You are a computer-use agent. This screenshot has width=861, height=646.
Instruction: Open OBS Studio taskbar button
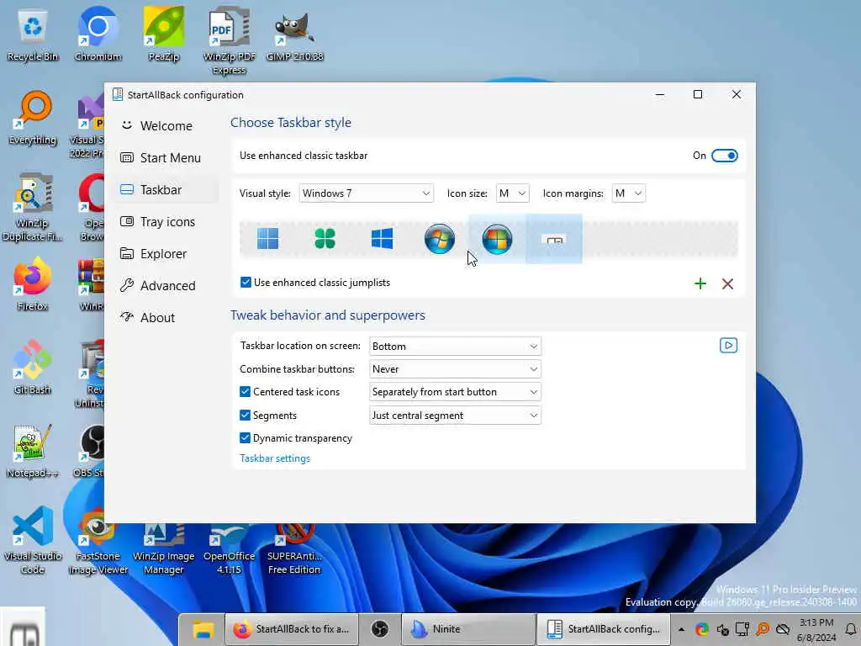[380, 629]
